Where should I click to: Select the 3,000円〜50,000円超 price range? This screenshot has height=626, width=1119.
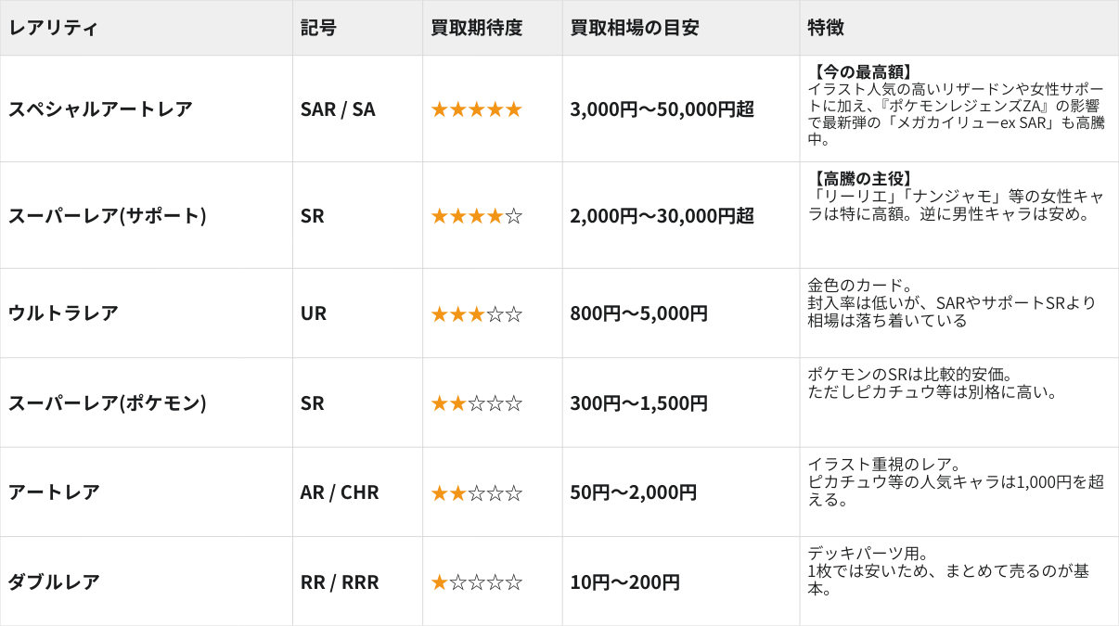[x=662, y=109]
